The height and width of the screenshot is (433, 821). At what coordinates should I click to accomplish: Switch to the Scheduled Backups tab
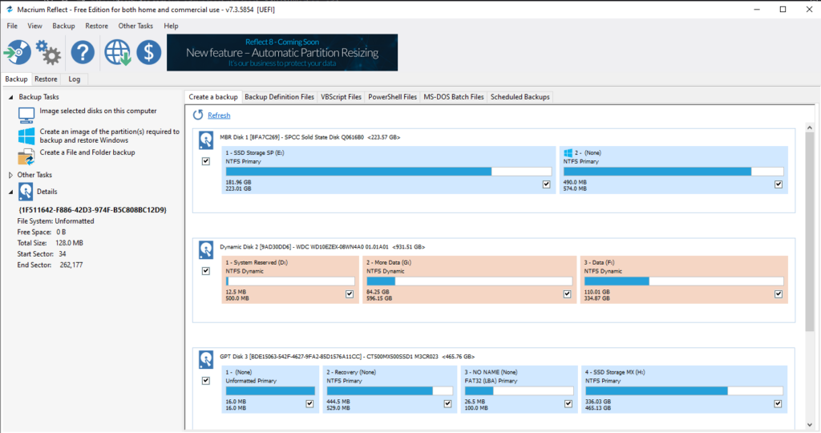[520, 97]
